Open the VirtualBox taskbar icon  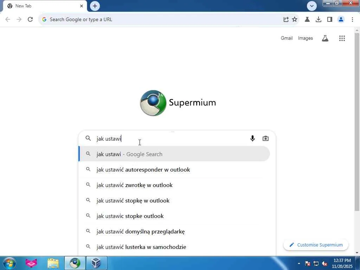[x=96, y=263]
